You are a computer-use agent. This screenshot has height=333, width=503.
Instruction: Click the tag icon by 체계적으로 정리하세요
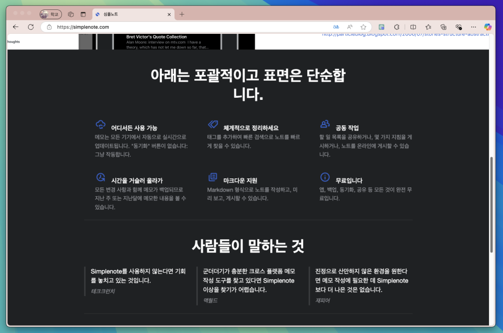click(212, 124)
